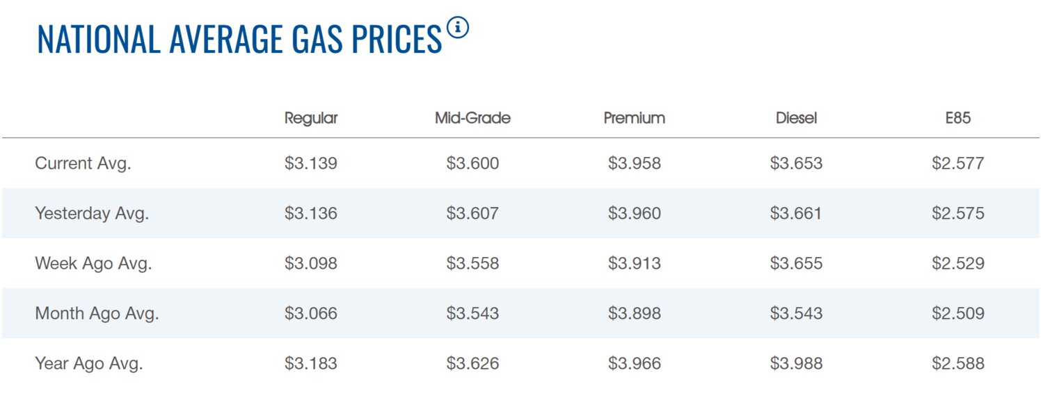1043x398 pixels.
Task: Select the year-ago Diesel price $3.988
Action: click(x=796, y=364)
